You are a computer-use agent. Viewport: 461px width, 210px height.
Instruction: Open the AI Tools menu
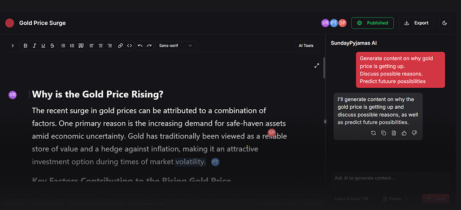tap(306, 46)
